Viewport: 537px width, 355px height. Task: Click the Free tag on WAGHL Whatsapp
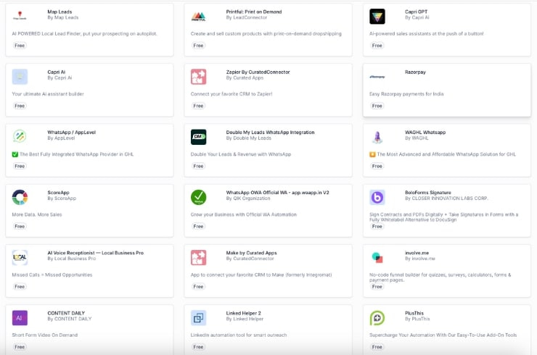[x=377, y=166]
